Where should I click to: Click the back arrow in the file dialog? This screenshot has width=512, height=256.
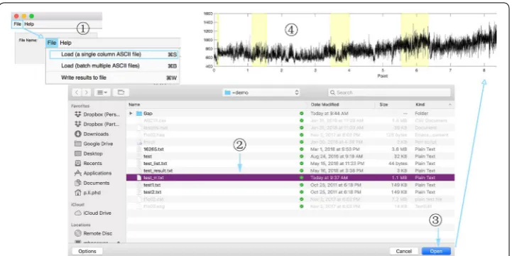point(77,92)
